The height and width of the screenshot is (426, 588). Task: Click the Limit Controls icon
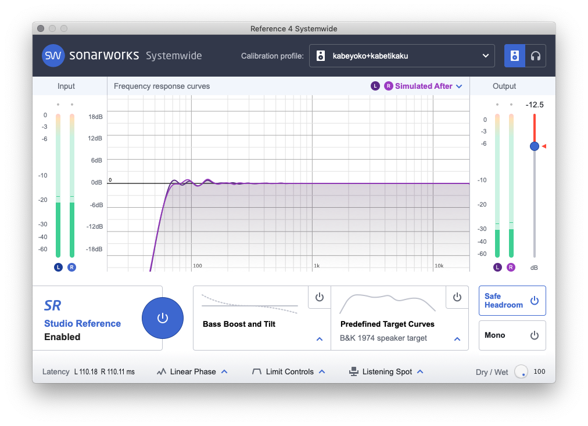(x=257, y=371)
